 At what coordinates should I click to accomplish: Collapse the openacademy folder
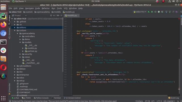[17, 33]
